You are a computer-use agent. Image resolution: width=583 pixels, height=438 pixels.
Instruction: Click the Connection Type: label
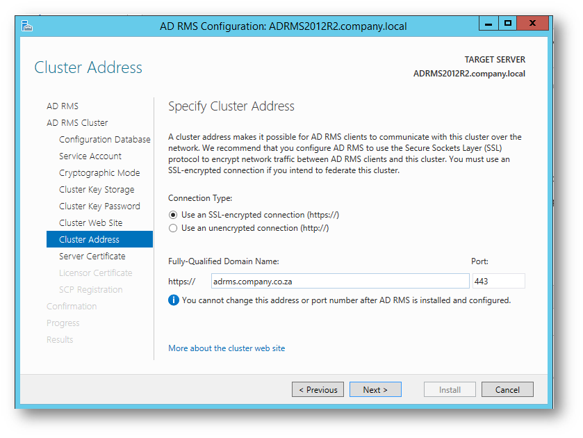pyautogui.click(x=200, y=198)
